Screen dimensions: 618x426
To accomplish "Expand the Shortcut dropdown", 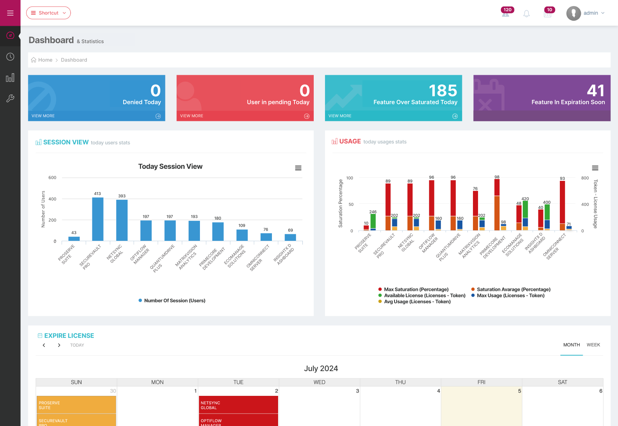I will (48, 13).
